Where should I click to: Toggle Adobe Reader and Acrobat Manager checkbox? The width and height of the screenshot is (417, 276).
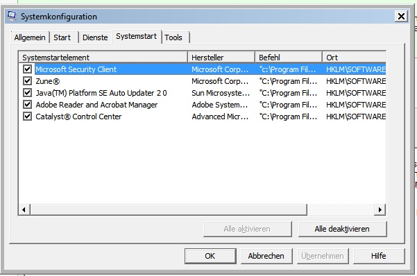click(27, 104)
